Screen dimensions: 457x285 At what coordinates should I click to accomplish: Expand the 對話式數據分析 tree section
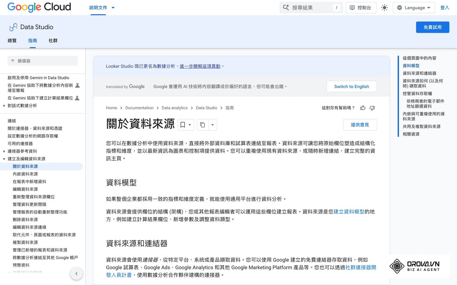point(4,106)
